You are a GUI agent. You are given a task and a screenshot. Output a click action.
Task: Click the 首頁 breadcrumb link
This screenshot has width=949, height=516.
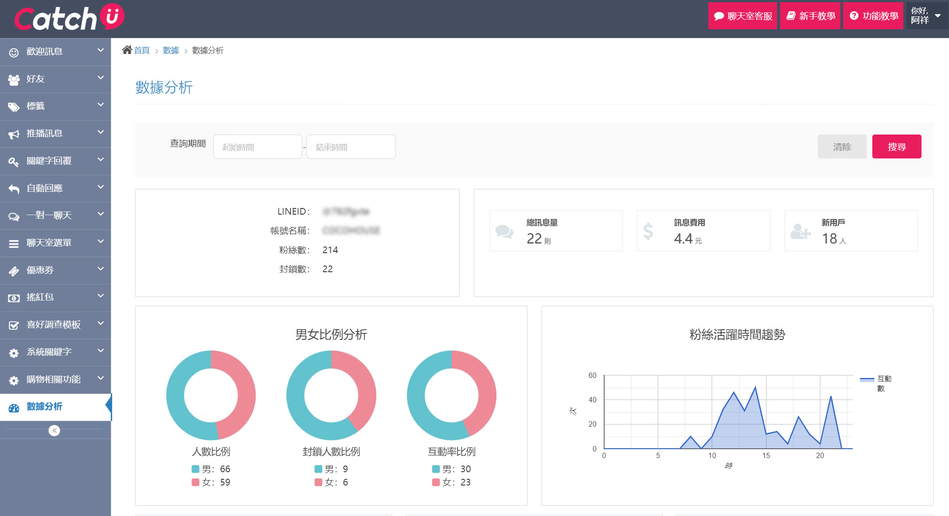[x=142, y=50]
